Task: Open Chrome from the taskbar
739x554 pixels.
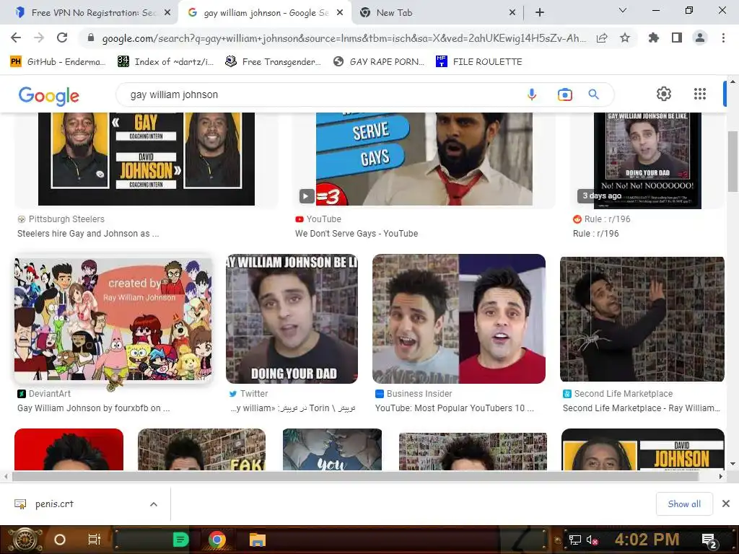Action: (217, 540)
